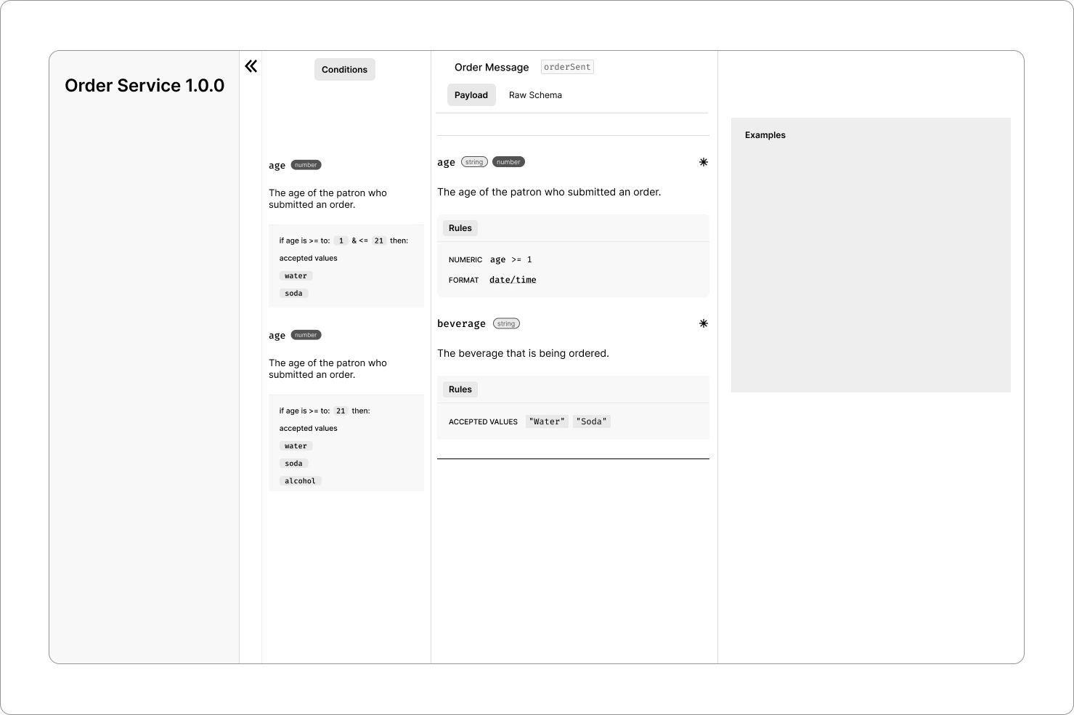Collapse the sidebar with double-chevron icon

[251, 66]
